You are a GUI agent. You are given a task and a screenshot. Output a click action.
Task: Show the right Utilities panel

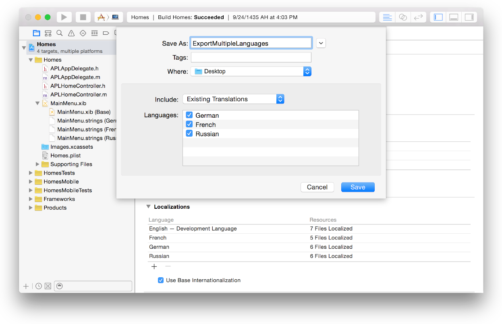click(x=469, y=17)
